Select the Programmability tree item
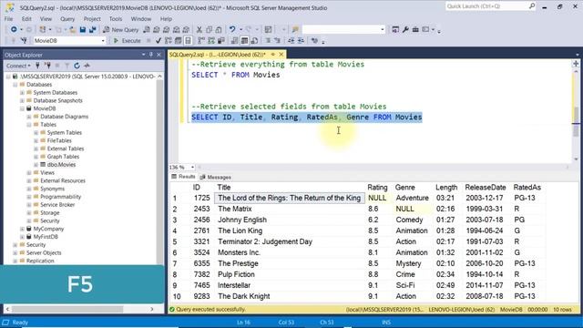 click(60, 197)
